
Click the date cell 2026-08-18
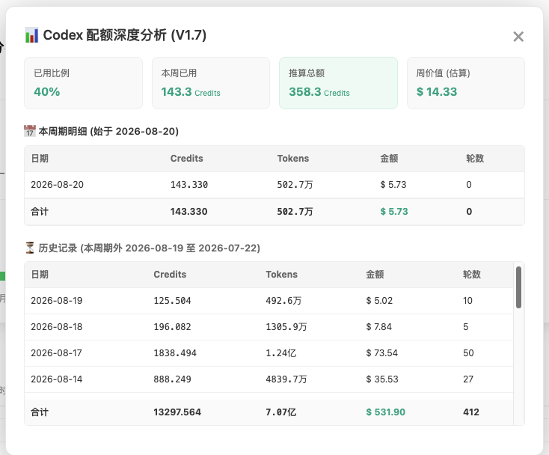(x=57, y=327)
